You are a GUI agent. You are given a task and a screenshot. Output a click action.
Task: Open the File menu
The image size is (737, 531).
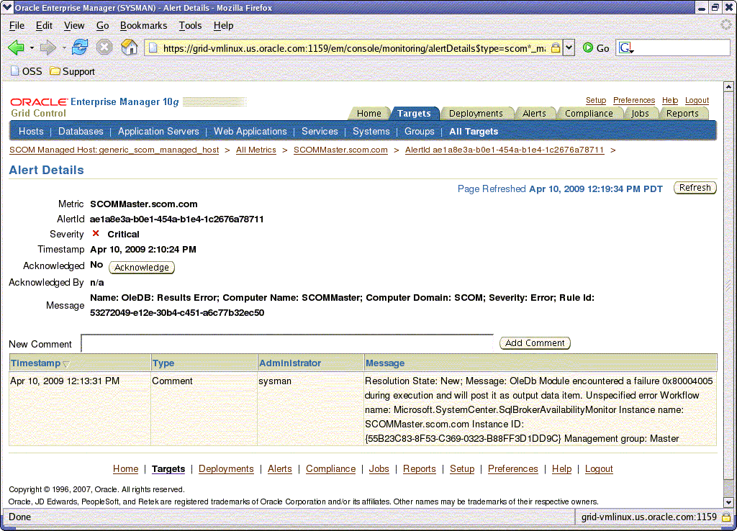(x=17, y=25)
